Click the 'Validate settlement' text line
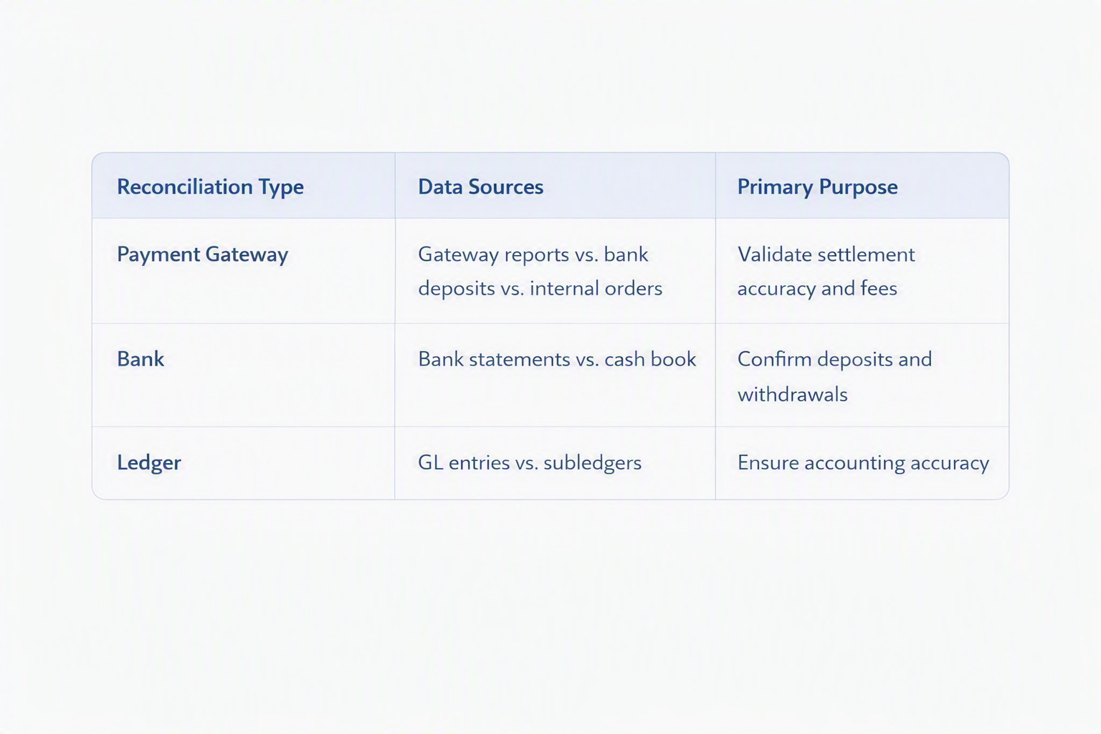This screenshot has height=734, width=1101. [x=826, y=254]
